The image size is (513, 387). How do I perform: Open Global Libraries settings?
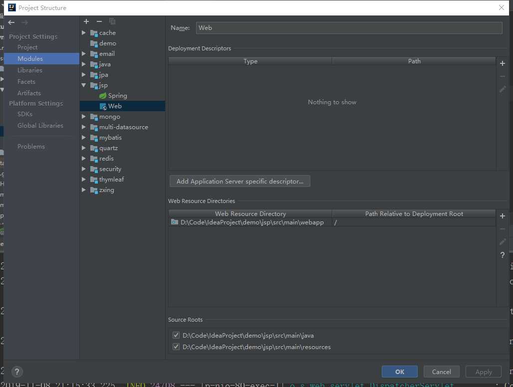click(x=40, y=126)
